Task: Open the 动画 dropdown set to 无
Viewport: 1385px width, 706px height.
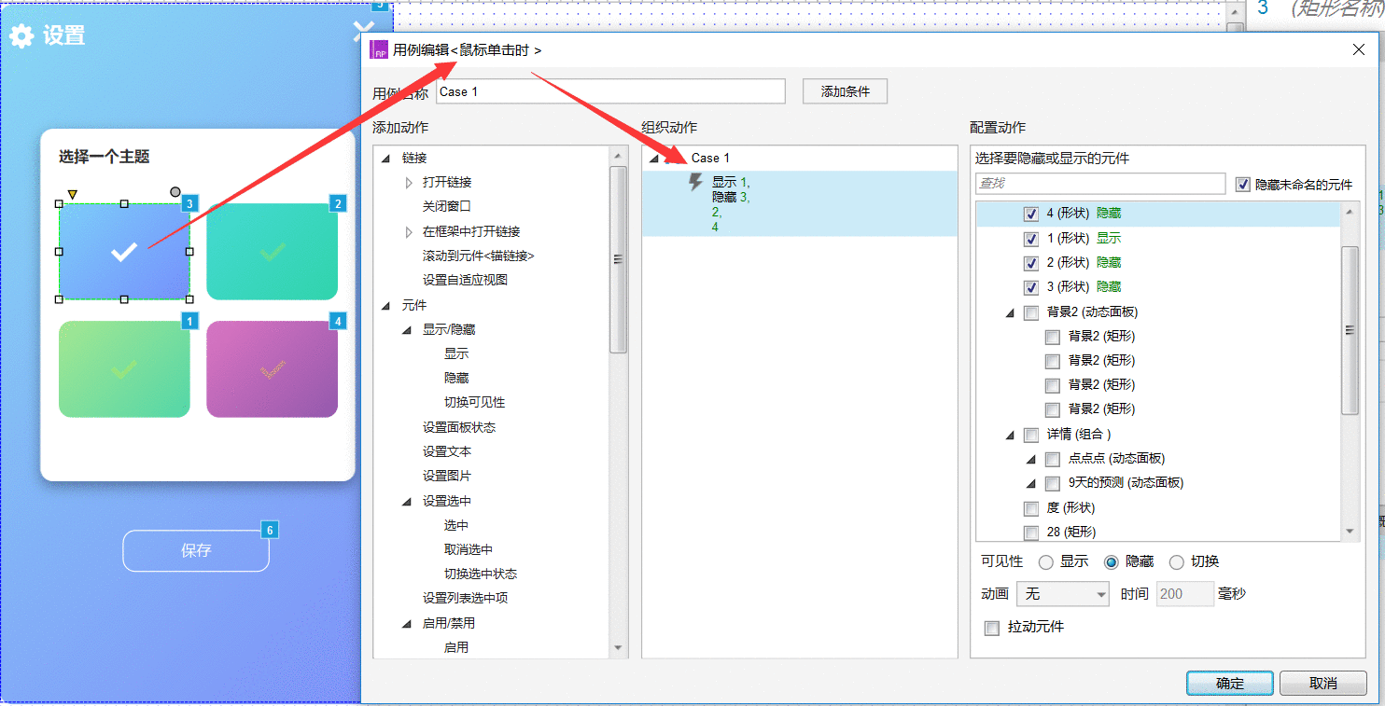Action: pyautogui.click(x=1063, y=594)
